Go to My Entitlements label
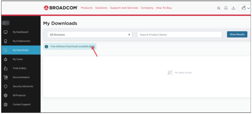Viewport: 252px width, 114px height. pos(21,41)
